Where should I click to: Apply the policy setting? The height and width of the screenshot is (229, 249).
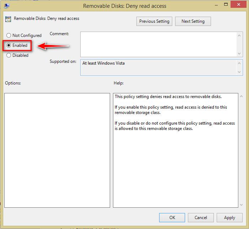click(x=229, y=218)
